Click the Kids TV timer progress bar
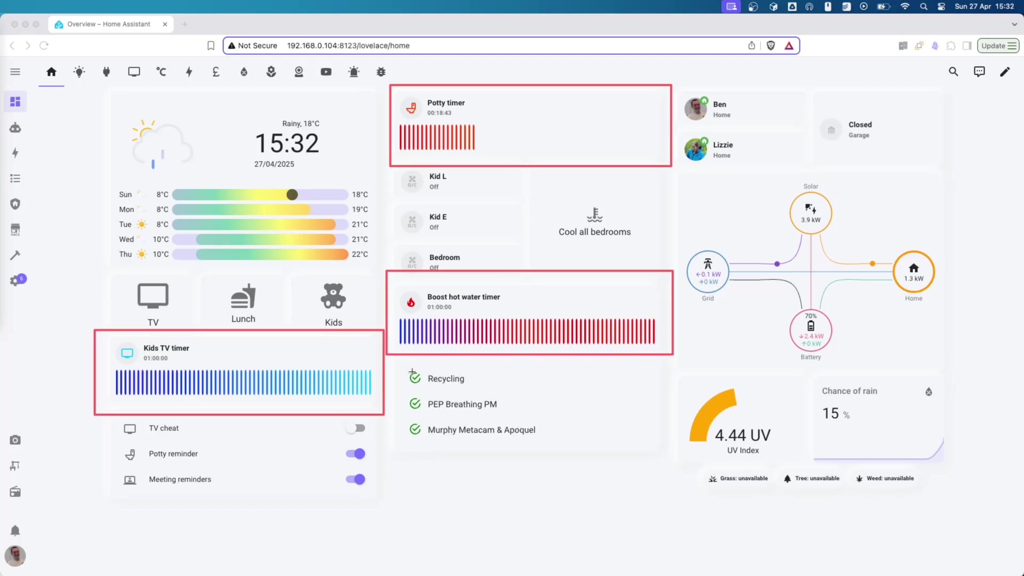 (x=243, y=382)
